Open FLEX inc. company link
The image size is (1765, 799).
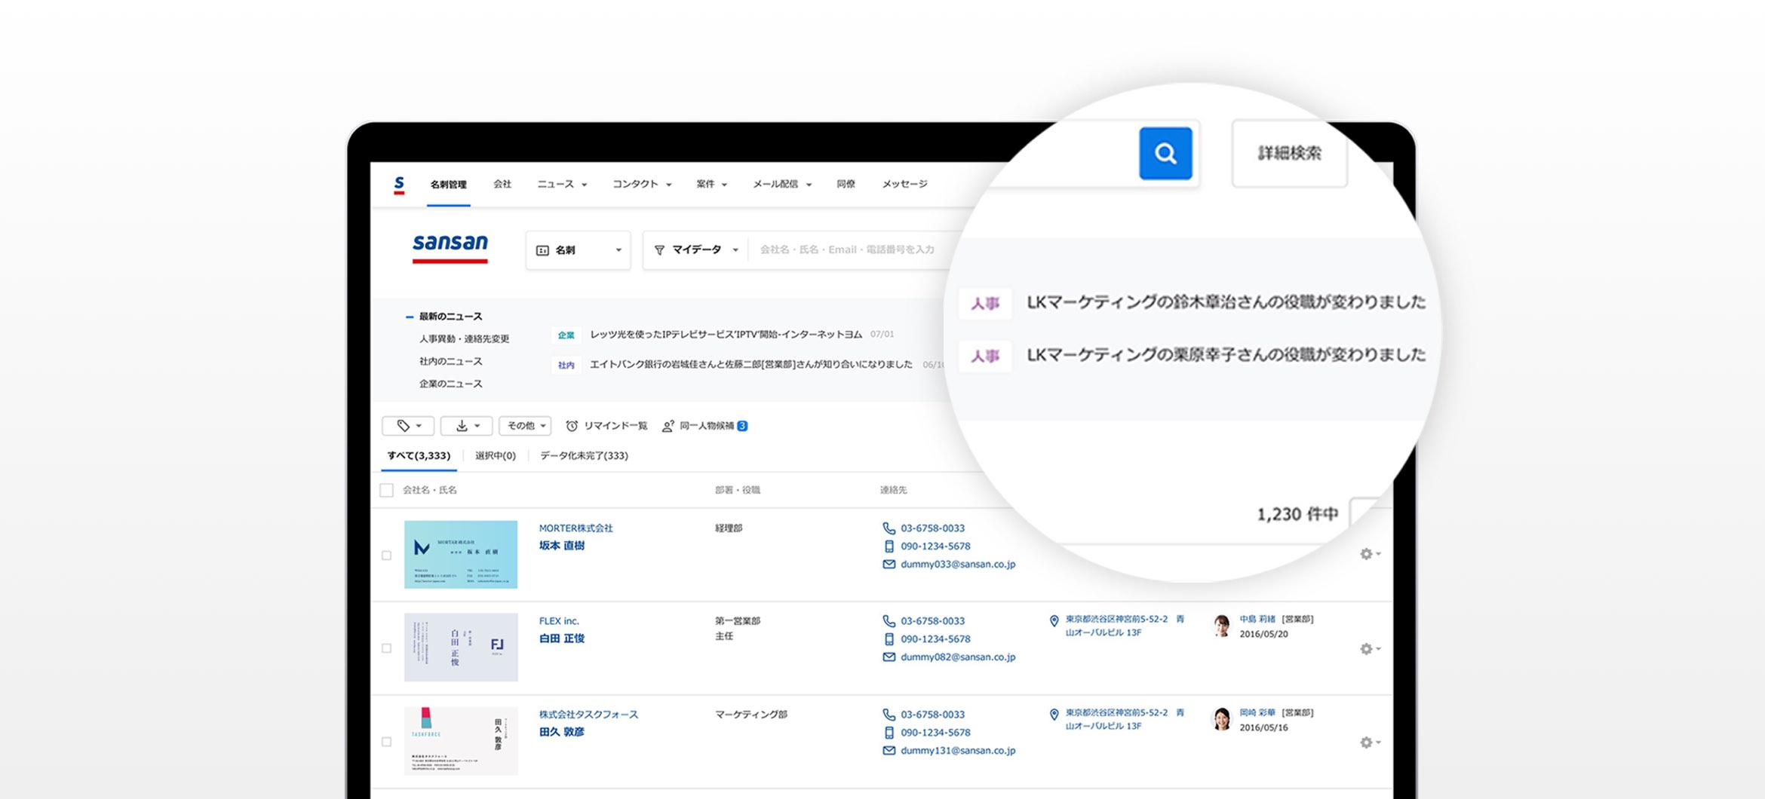tap(559, 621)
